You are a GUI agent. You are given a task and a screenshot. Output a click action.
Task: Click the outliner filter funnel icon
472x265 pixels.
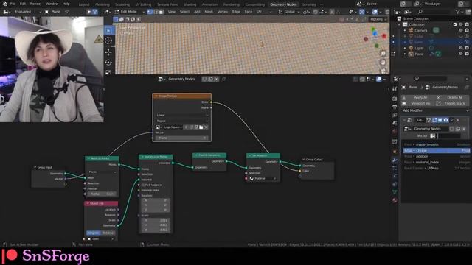[457, 12]
